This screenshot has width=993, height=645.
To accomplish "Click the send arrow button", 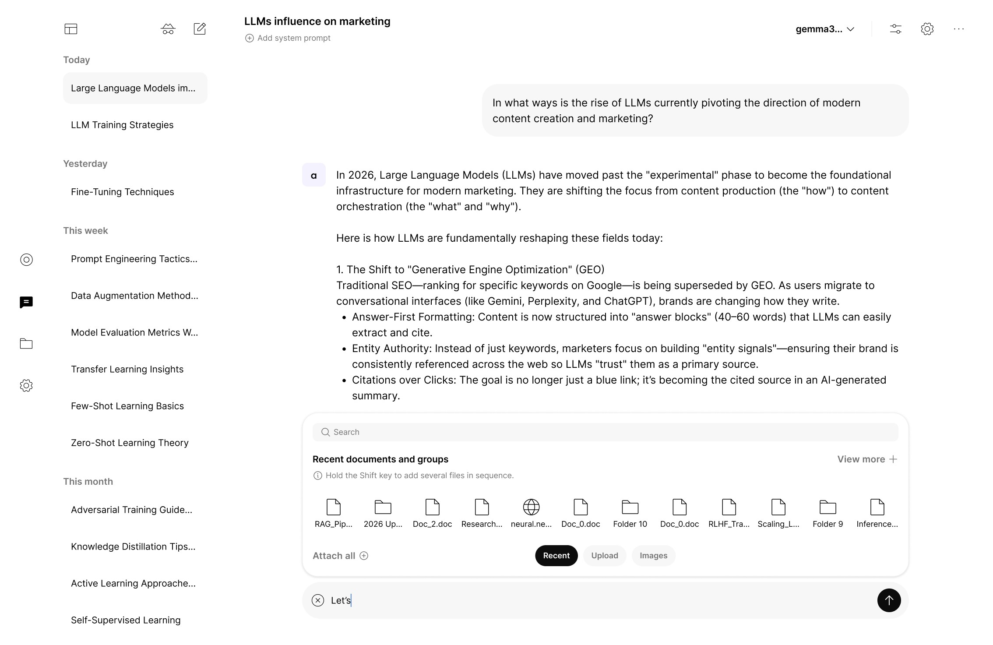I will click(x=888, y=600).
